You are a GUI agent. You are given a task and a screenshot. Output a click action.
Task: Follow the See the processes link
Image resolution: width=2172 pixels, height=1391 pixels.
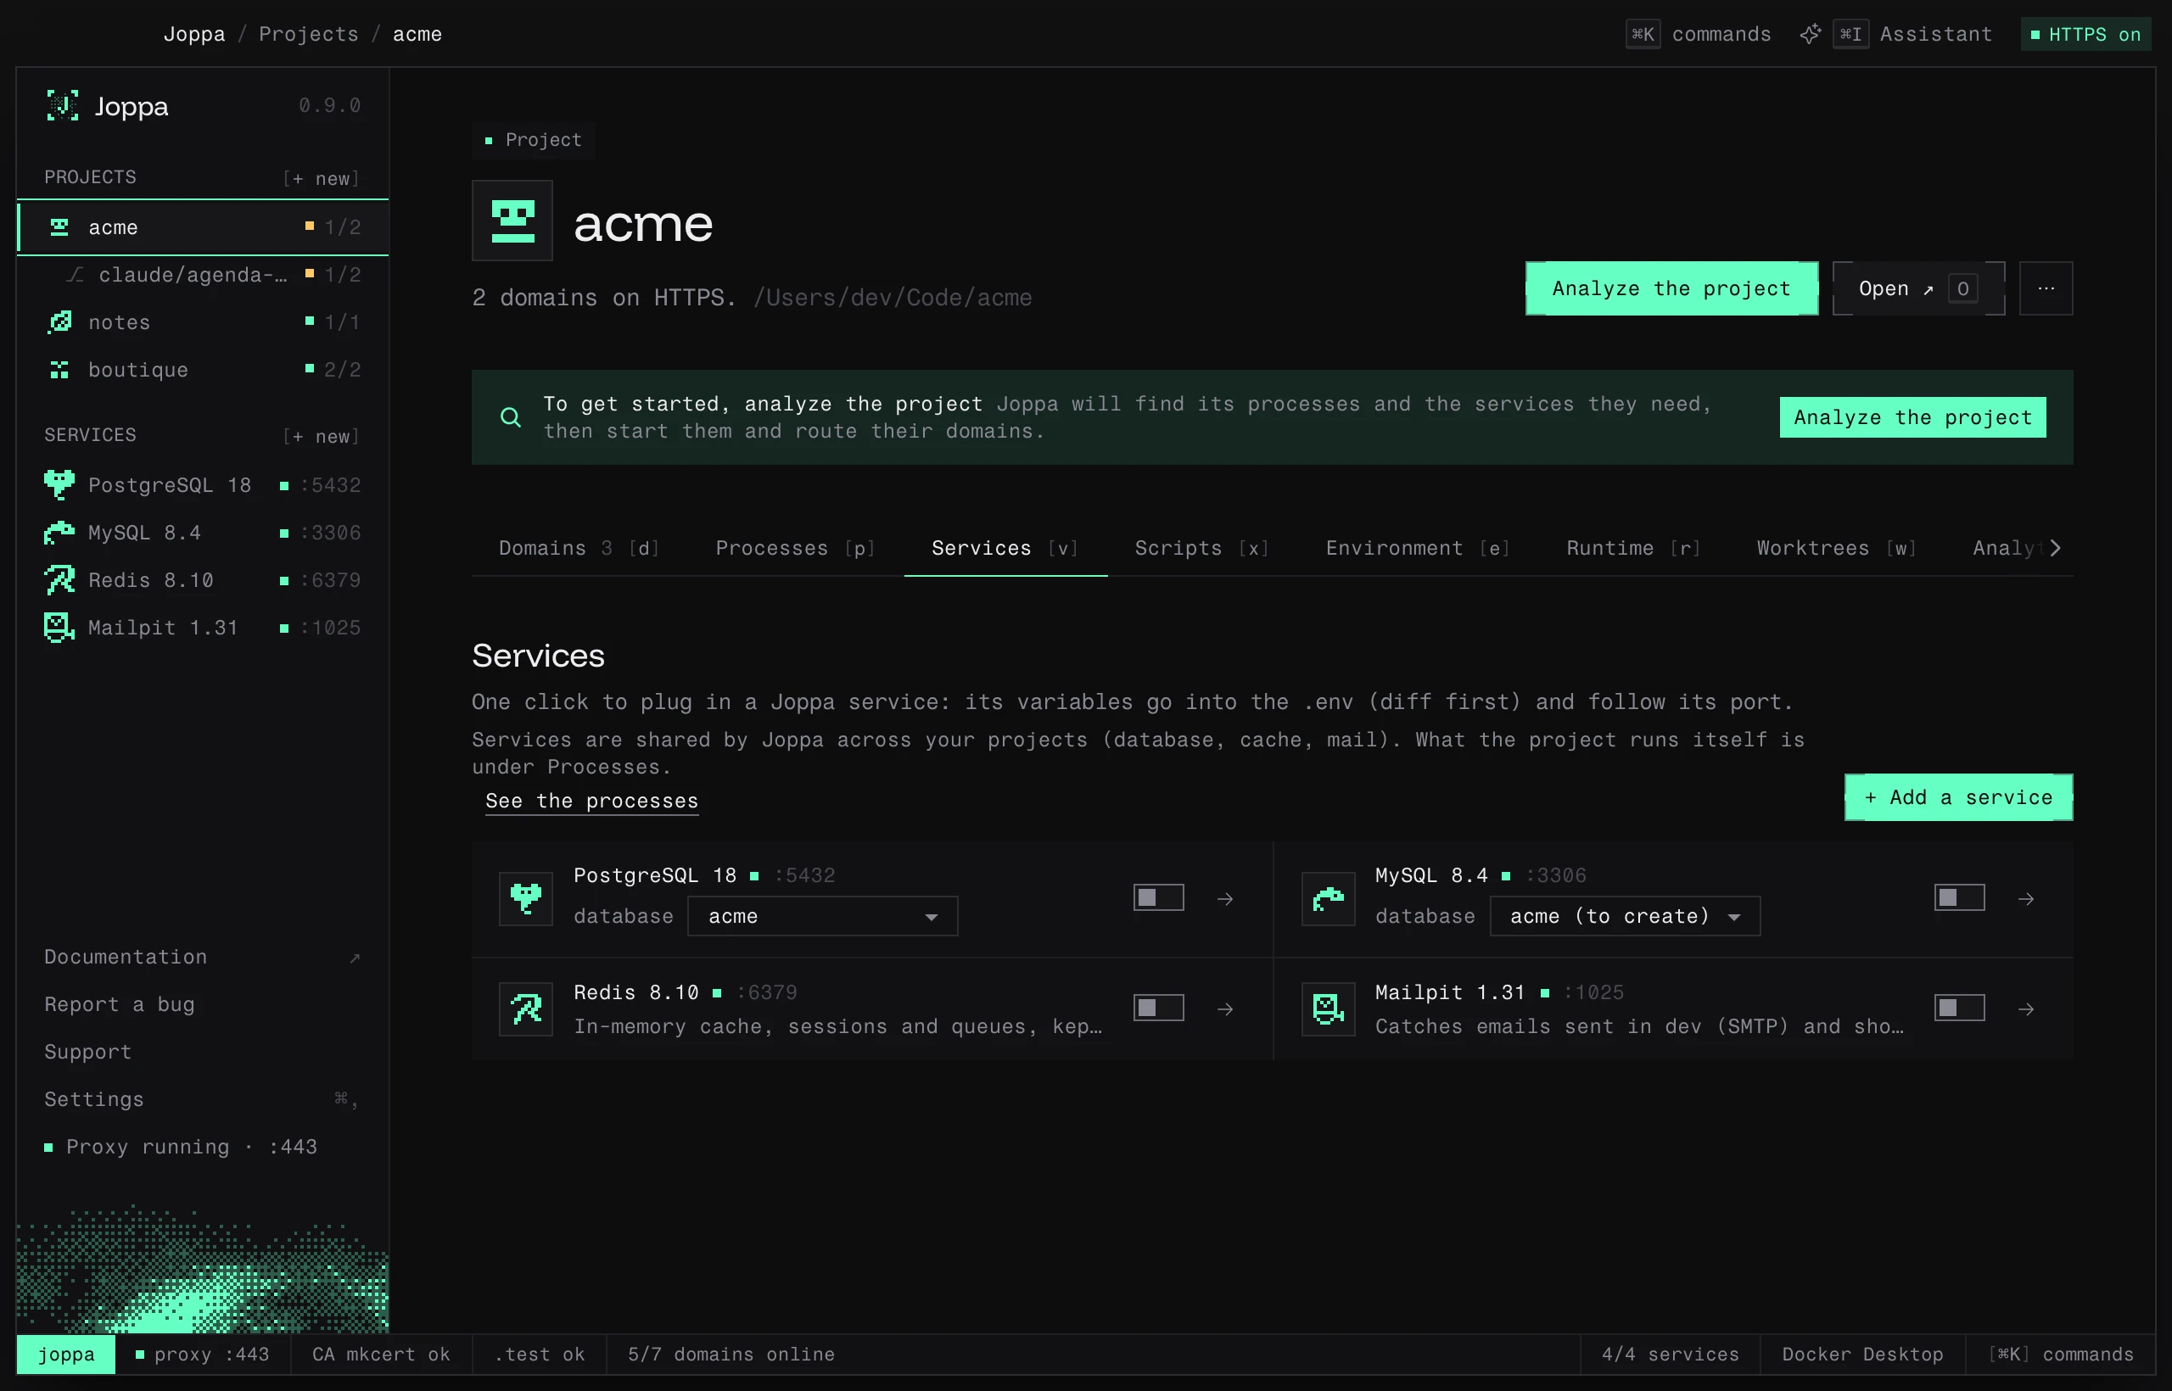(592, 802)
